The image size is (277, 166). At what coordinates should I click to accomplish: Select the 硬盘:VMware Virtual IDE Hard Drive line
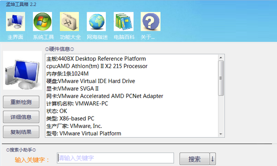(x=91, y=81)
